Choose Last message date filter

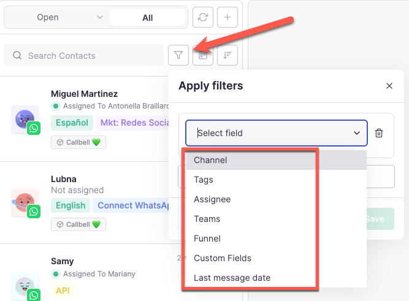point(232,278)
